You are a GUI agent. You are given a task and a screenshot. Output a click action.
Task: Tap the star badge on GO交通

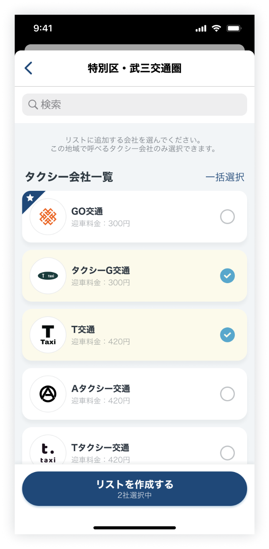(x=30, y=198)
